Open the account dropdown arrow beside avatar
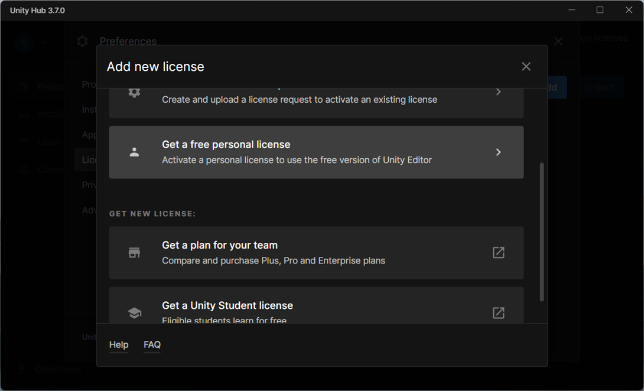 pyautogui.click(x=43, y=43)
